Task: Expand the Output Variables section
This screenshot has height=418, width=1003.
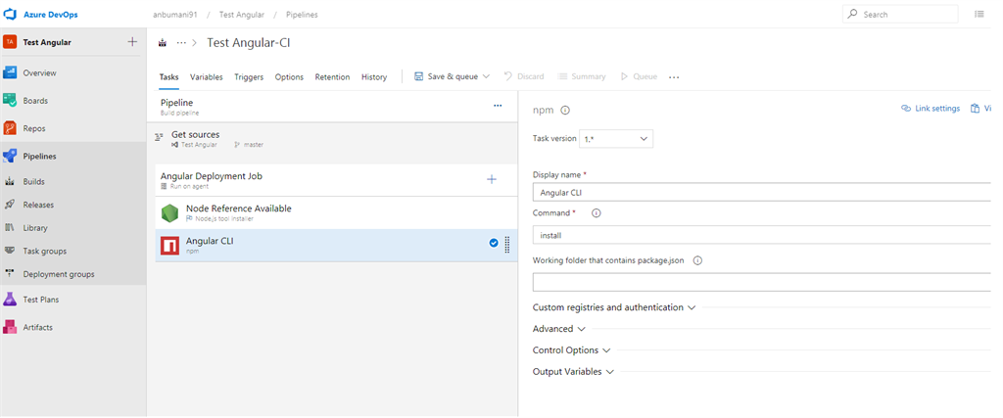Action: click(x=573, y=371)
